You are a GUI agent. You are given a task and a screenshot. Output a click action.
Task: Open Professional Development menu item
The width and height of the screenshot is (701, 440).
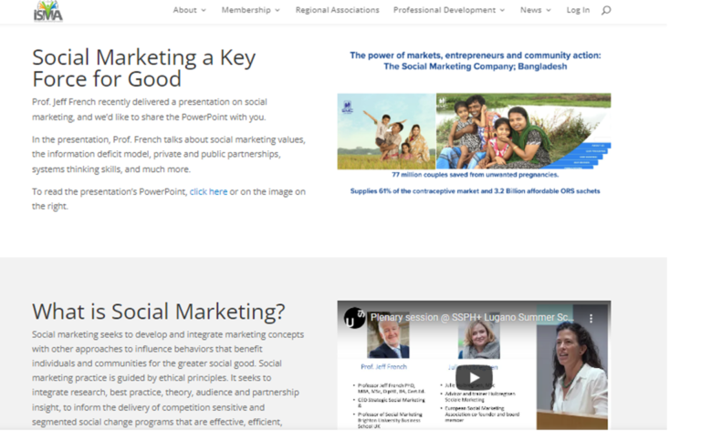click(445, 10)
